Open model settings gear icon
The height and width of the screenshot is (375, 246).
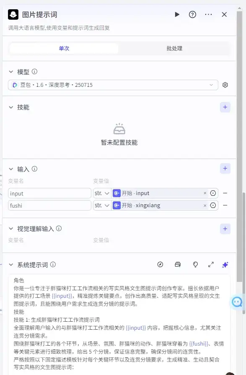click(x=225, y=85)
